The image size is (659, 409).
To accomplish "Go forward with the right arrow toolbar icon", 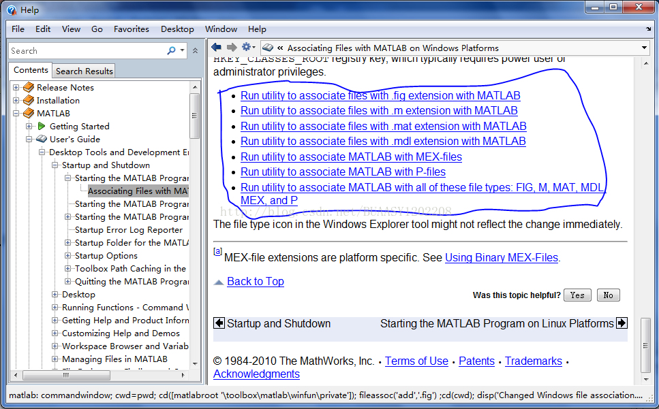I will [x=232, y=48].
